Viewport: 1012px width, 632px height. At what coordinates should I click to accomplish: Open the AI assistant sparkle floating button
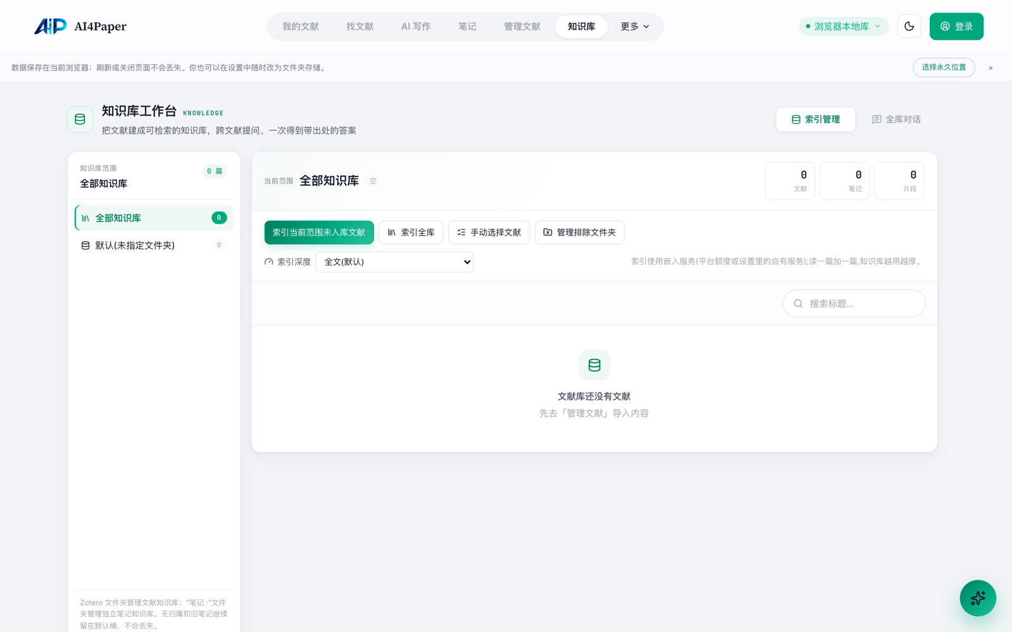click(x=978, y=598)
